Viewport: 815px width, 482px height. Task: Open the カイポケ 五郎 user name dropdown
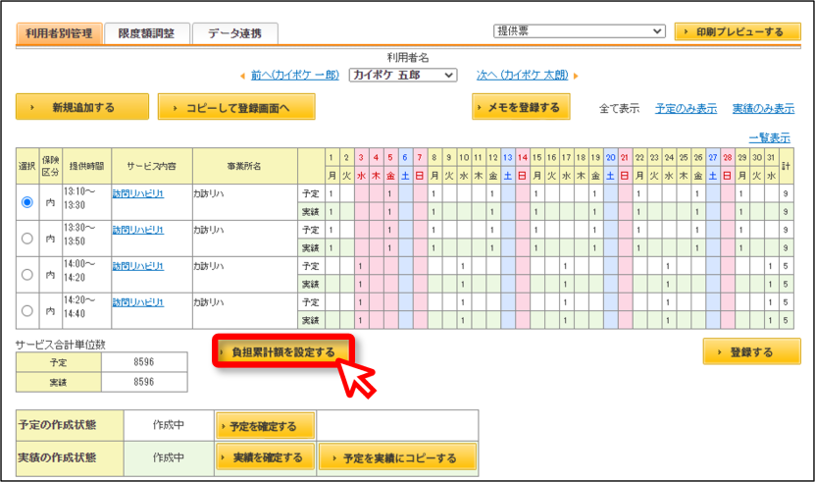coord(403,75)
